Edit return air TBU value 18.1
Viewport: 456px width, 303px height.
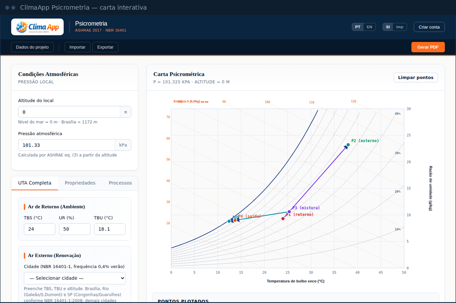pyautogui.click(x=110, y=229)
